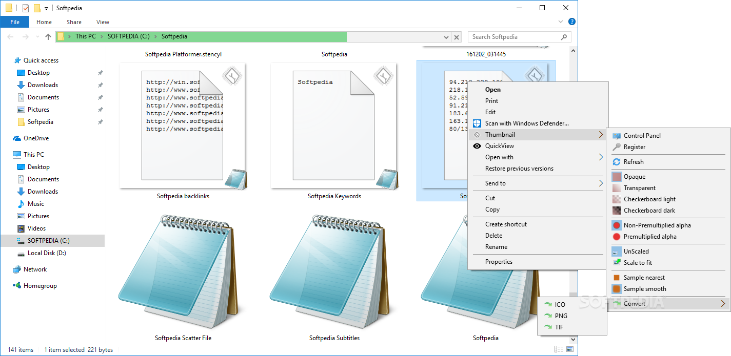This screenshot has width=731, height=356.
Task: Open Music folder under This PC
Action: (x=36, y=204)
